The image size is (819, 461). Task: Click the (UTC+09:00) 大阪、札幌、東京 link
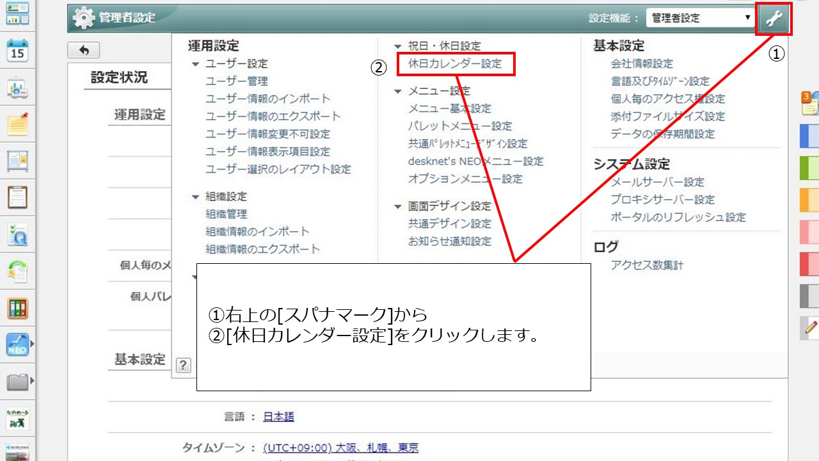[x=341, y=448]
